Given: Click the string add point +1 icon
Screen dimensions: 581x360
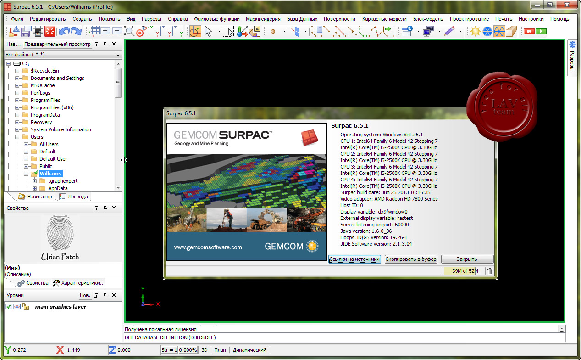Looking at the screenshot, I should (389, 31).
